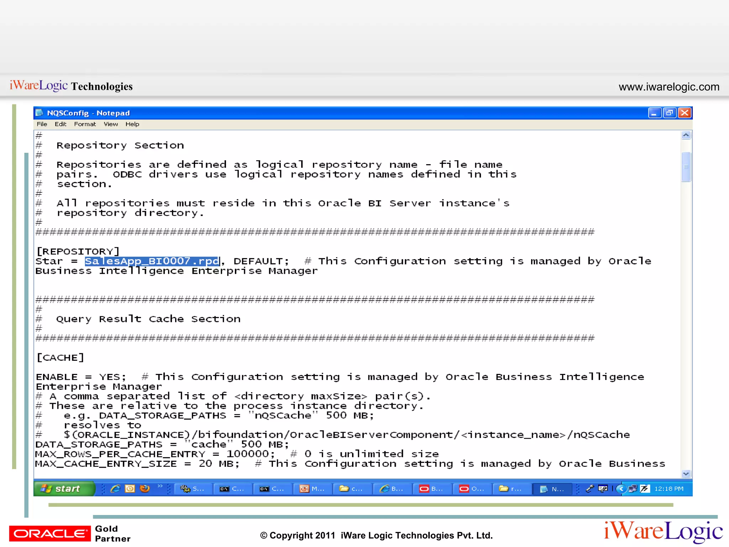Open the Edit menu
The height and width of the screenshot is (547, 729).
click(x=60, y=124)
